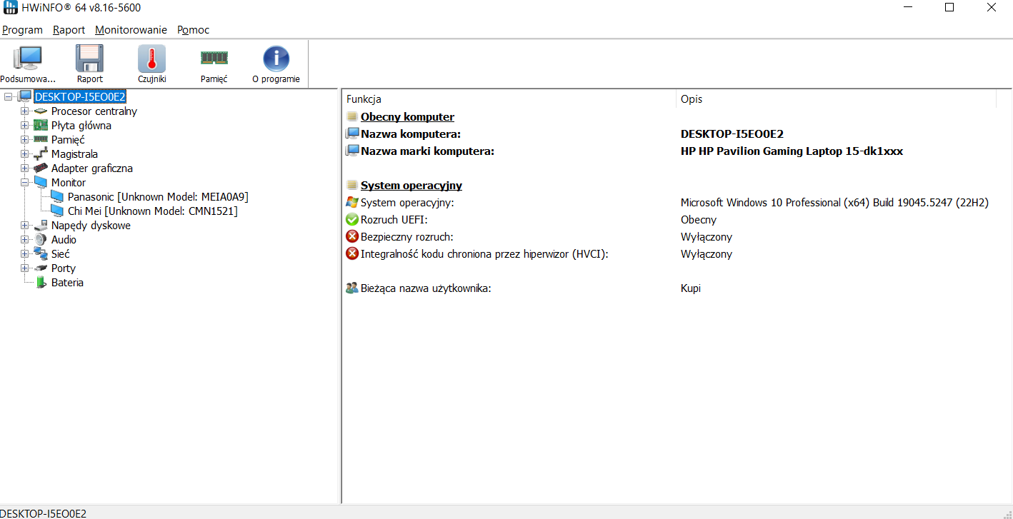Open the O programie info icon
Viewport: 1013px width, 519px height.
(276, 59)
